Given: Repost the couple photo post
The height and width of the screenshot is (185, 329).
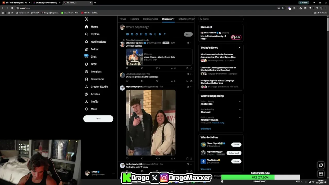Looking at the screenshot, I should (x=142, y=158).
